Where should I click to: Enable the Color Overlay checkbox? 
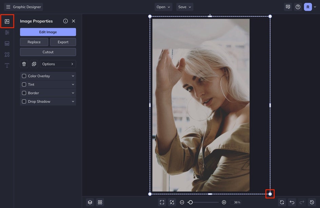pos(24,76)
